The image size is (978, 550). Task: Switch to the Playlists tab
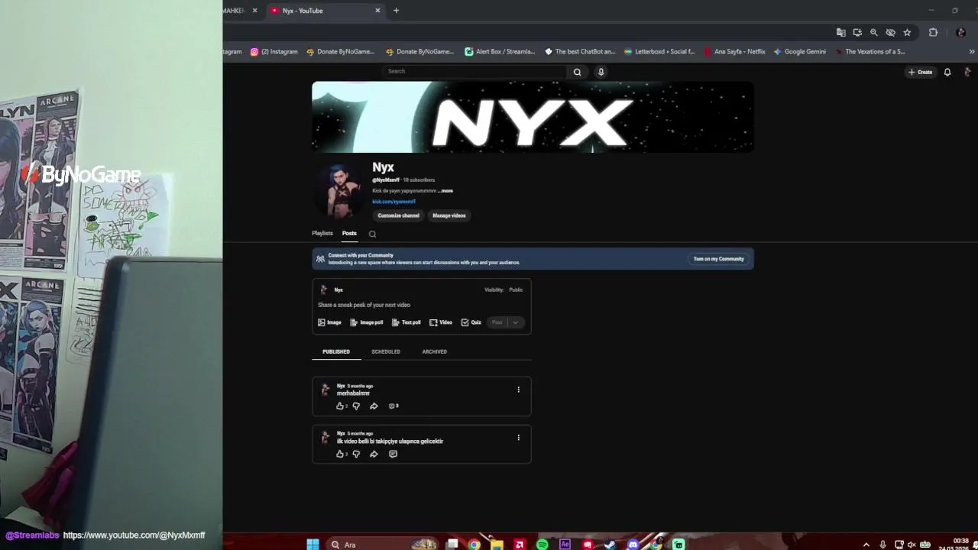click(322, 233)
